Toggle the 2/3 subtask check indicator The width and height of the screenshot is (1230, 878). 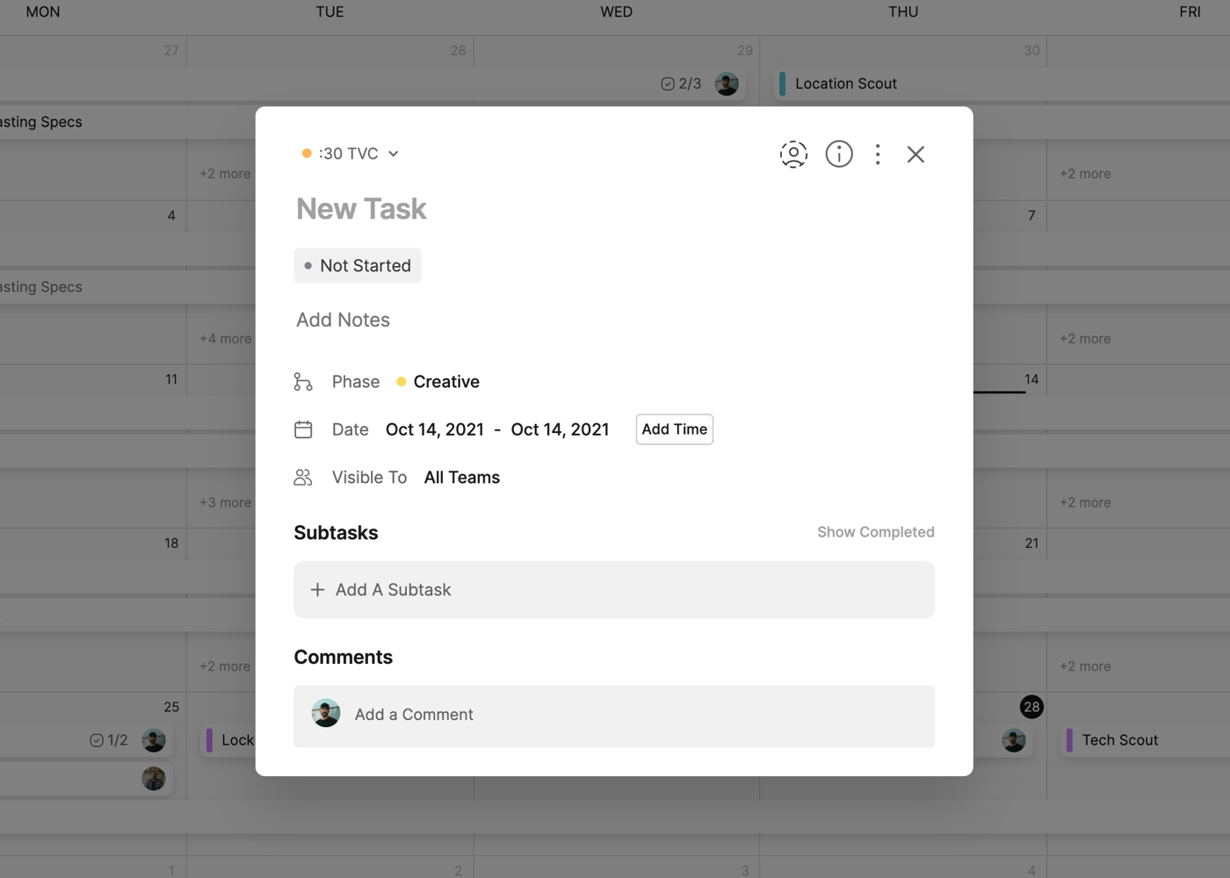coord(669,84)
